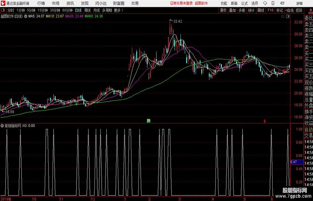Click the XG: 0.00 indicator value
This screenshot has width=313, height=201.
click(x=28, y=126)
